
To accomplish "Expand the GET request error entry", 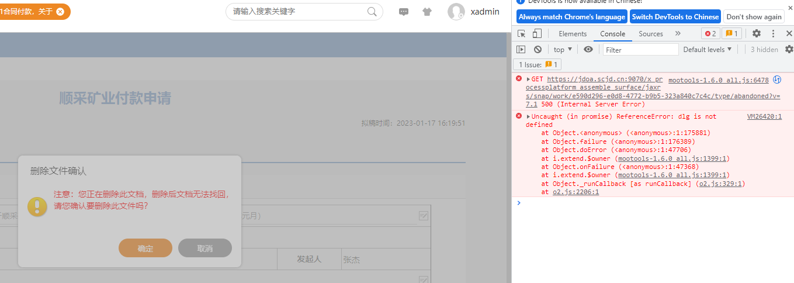I will pos(528,79).
